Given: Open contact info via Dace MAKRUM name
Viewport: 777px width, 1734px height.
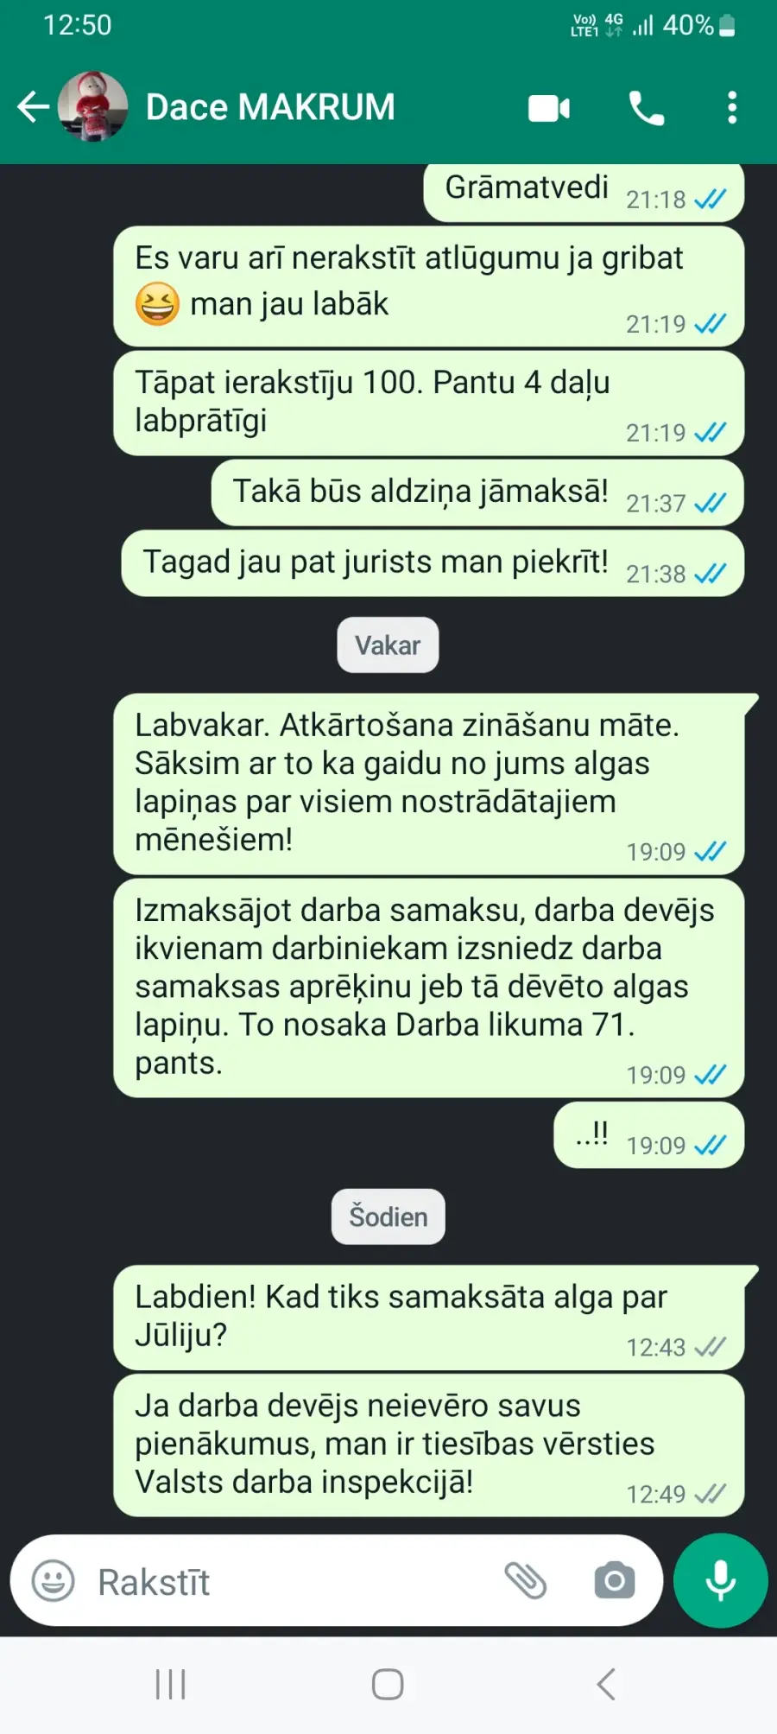Looking at the screenshot, I should pos(270,107).
